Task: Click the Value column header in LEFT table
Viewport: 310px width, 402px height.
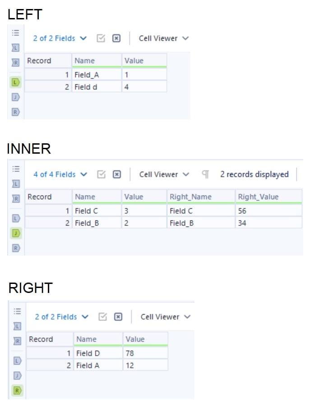Action: tap(144, 61)
